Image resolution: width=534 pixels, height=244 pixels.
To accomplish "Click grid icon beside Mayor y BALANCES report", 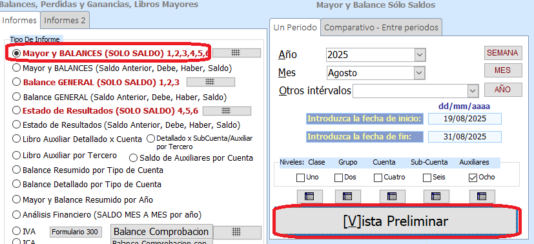I will pyautogui.click(x=236, y=53).
